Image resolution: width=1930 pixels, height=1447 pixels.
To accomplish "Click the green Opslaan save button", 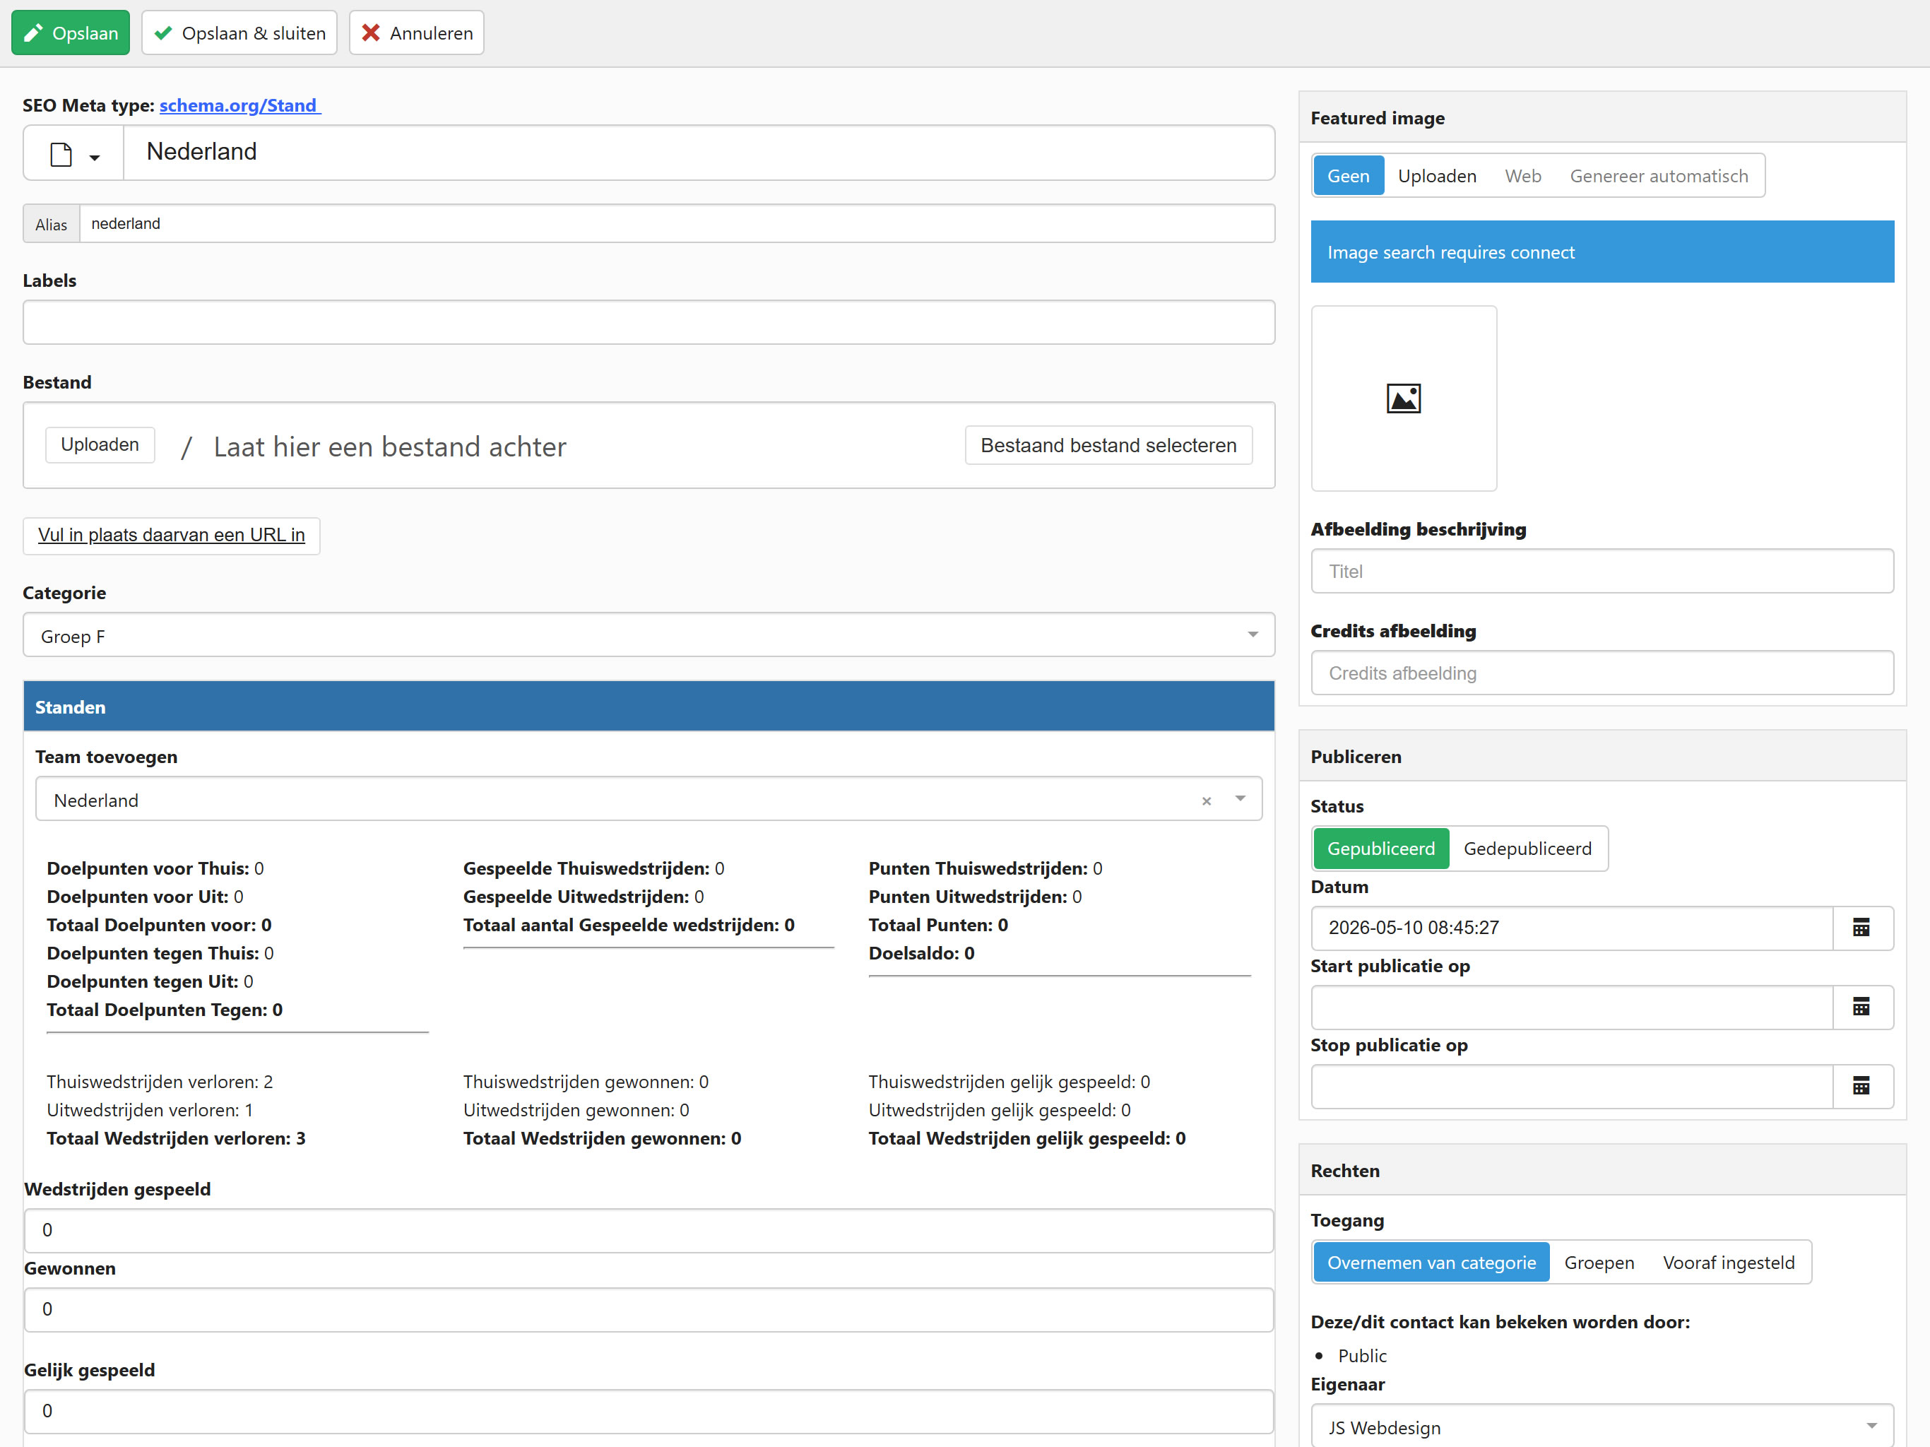I will (71, 33).
